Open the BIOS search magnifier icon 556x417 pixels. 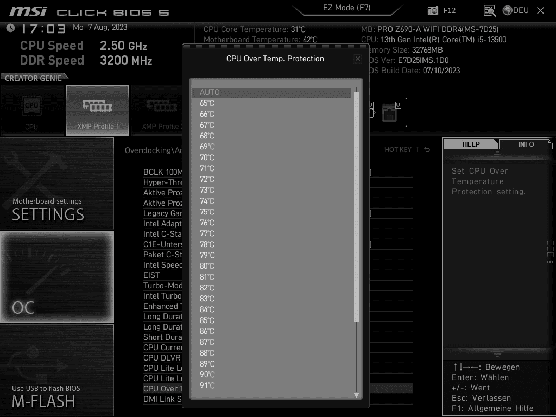pyautogui.click(x=489, y=11)
